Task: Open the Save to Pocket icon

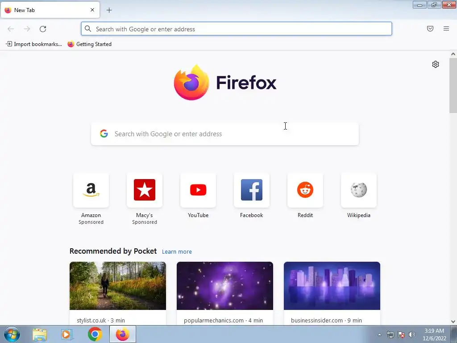Action: pyautogui.click(x=430, y=29)
